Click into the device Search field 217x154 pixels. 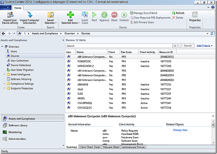[x=119, y=46]
